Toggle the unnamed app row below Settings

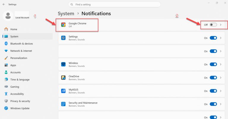tap(213, 51)
